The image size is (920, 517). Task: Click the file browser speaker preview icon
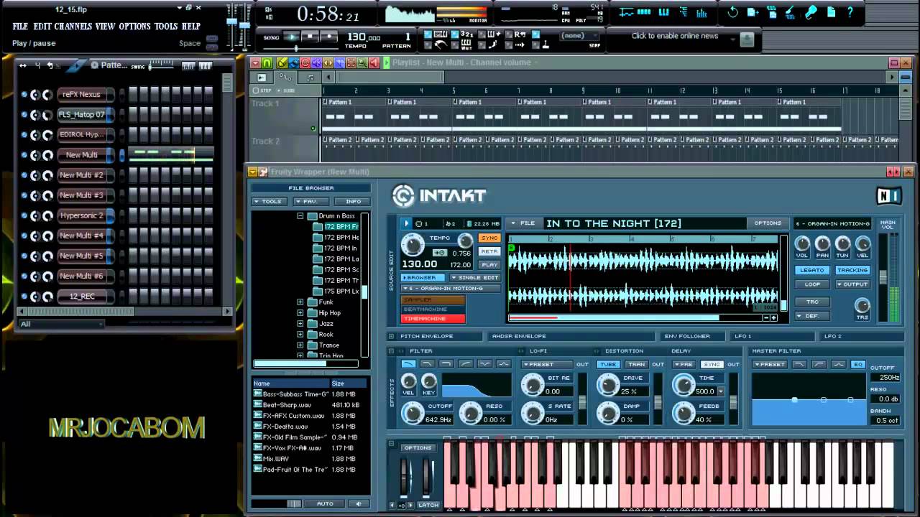tap(359, 504)
